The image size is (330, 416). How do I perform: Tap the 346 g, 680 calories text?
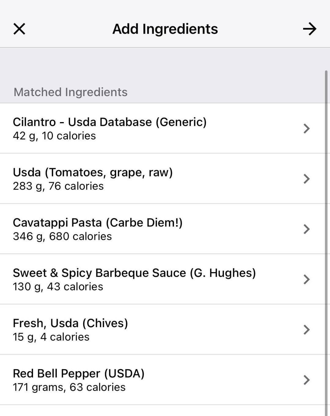click(62, 237)
